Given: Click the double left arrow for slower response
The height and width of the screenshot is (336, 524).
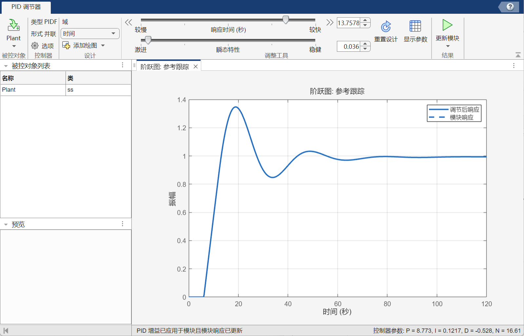Looking at the screenshot, I should [128, 22].
